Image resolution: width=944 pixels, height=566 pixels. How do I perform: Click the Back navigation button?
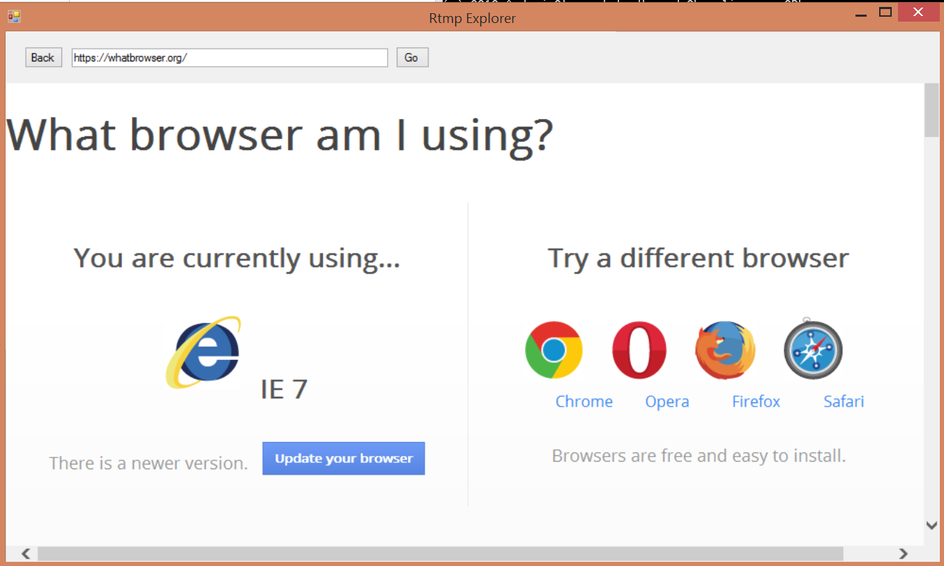pos(43,58)
